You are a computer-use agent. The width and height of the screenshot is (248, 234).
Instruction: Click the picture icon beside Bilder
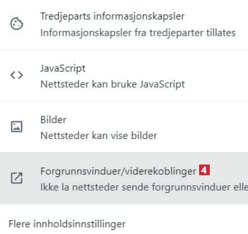17,127
